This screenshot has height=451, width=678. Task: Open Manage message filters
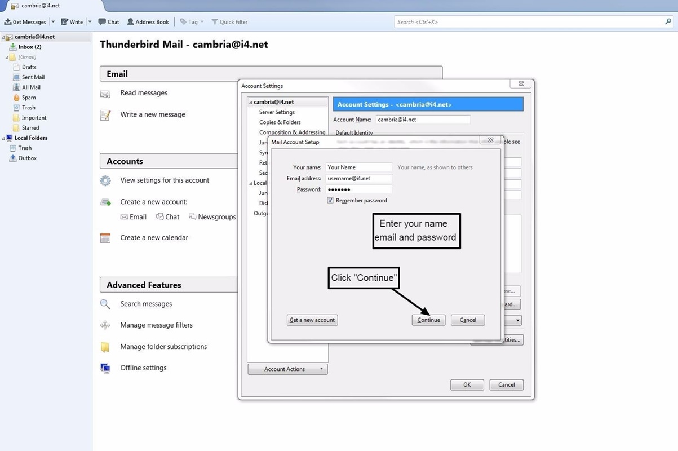click(157, 325)
